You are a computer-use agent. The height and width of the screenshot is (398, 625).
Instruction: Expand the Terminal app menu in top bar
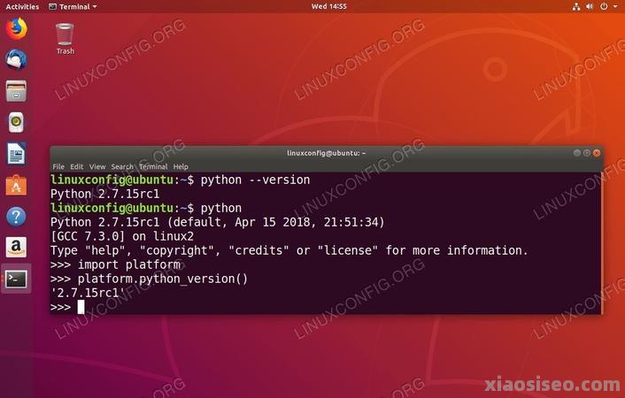(73, 7)
